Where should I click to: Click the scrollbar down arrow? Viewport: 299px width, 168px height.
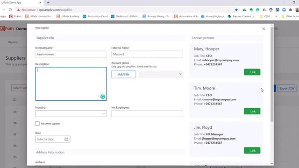272,164
